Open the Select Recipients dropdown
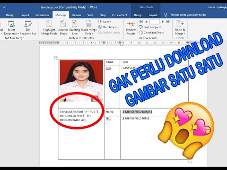Screen dimensions: 227x170 11,28
